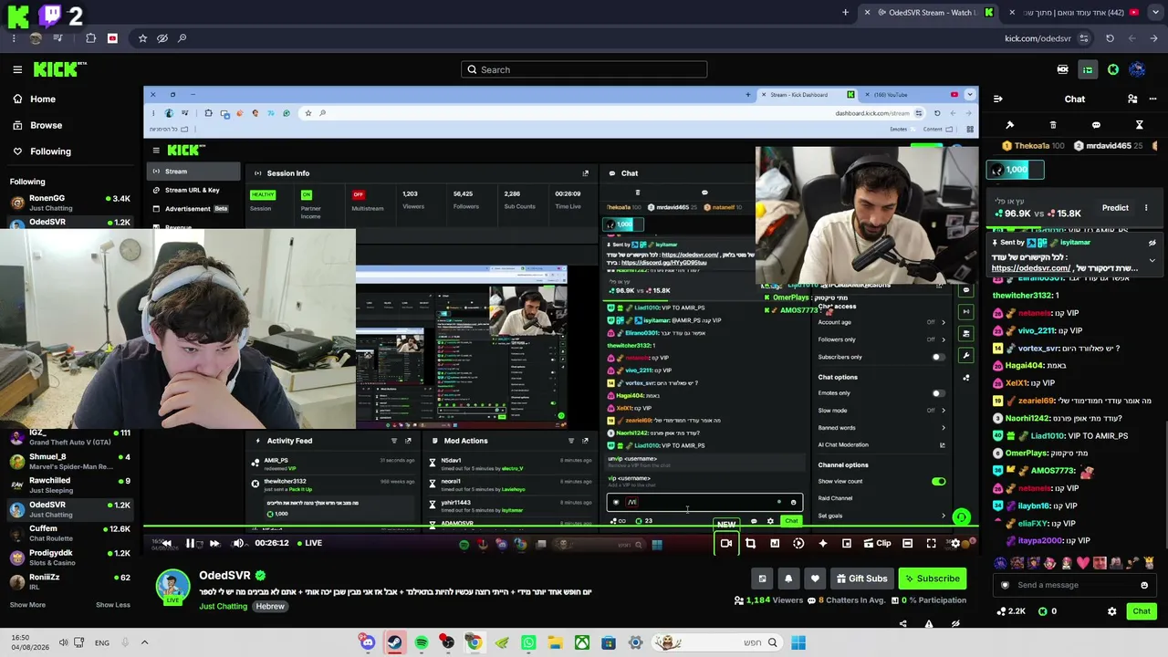1168x657 pixels.
Task: Open the playback speed icon in player
Action: point(798,543)
